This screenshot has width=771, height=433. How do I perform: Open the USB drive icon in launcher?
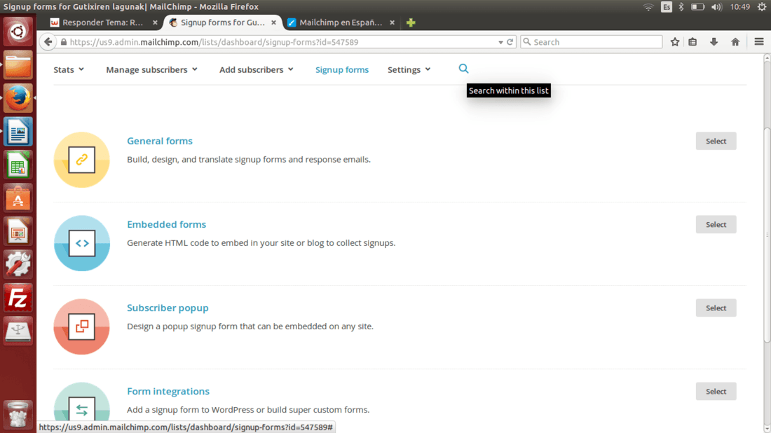(x=18, y=331)
